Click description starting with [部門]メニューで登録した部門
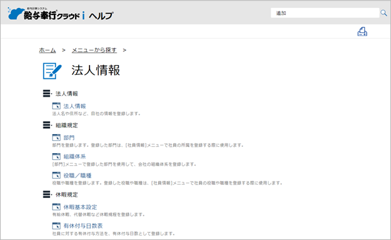Viewport: 391px width, 240px height. pos(124,164)
